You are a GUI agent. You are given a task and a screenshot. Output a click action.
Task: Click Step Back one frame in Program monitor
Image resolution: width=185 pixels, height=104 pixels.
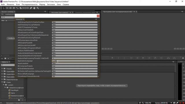point(137,58)
